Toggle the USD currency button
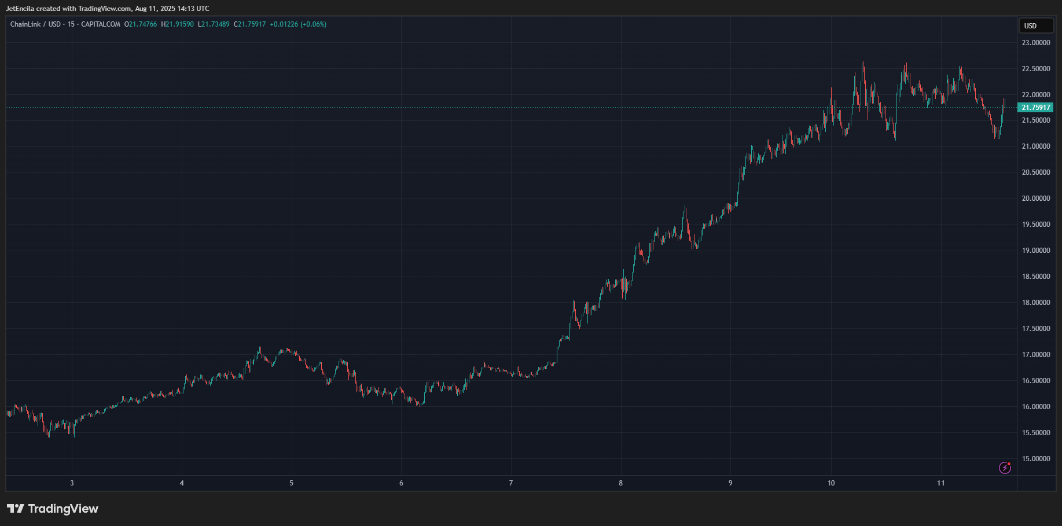1062x526 pixels. click(x=1036, y=25)
